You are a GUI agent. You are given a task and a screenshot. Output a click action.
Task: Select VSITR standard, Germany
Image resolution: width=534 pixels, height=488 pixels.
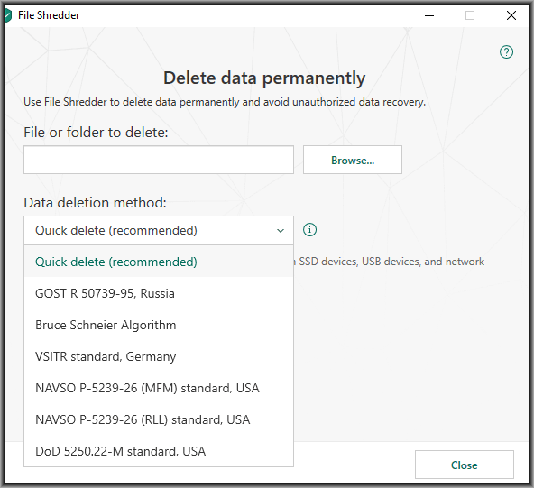pos(159,356)
